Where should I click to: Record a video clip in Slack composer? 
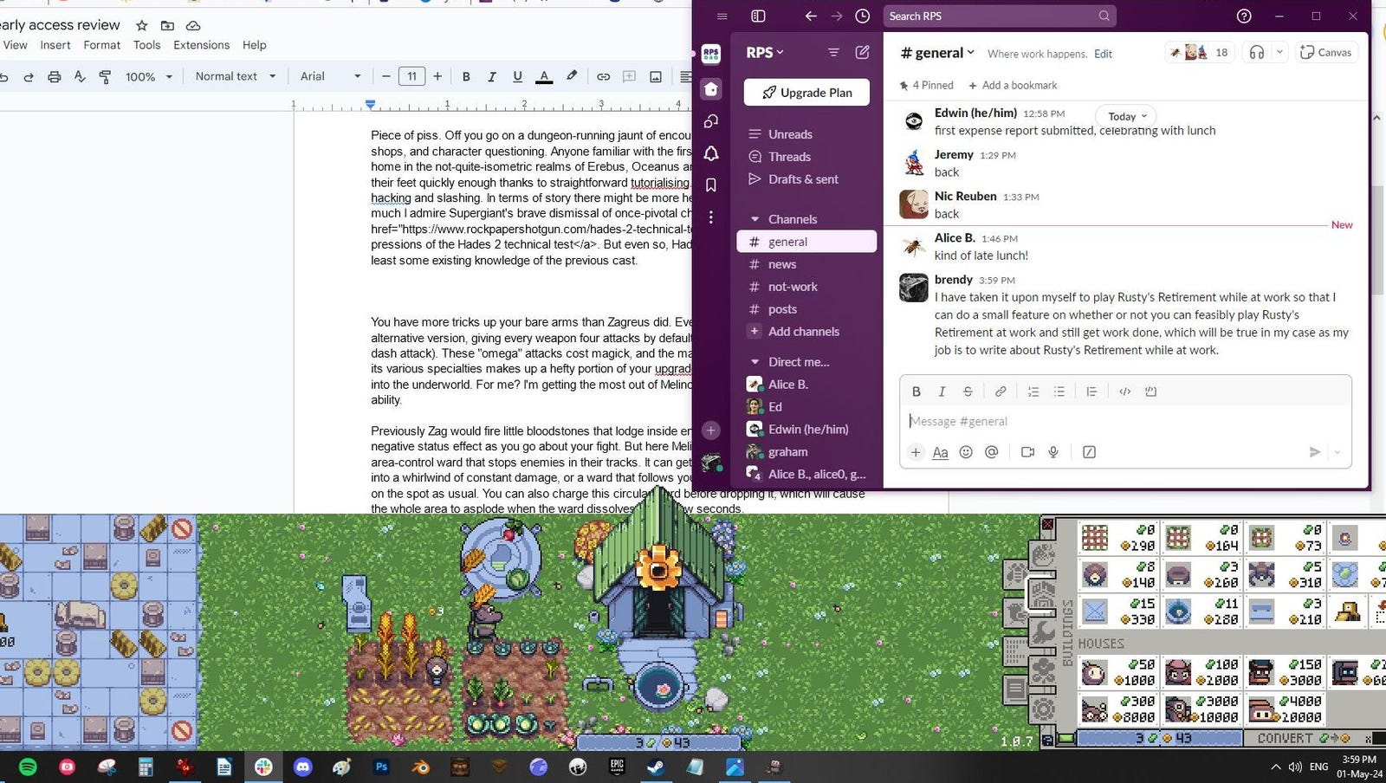pos(1027,452)
